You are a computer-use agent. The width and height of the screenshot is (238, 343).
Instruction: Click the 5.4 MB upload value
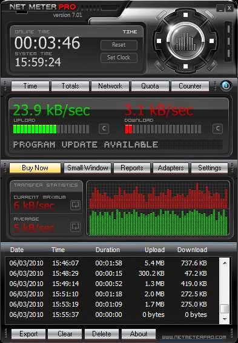tap(154, 263)
